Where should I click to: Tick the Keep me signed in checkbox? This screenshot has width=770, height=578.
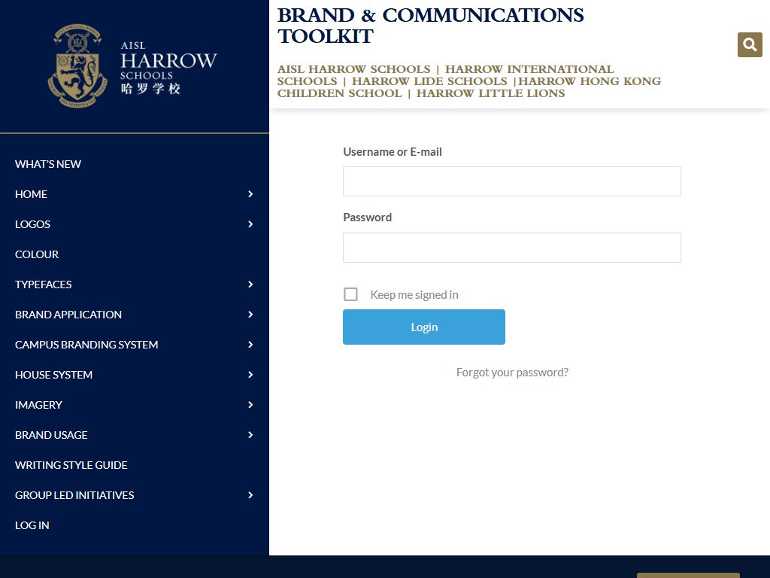point(350,294)
